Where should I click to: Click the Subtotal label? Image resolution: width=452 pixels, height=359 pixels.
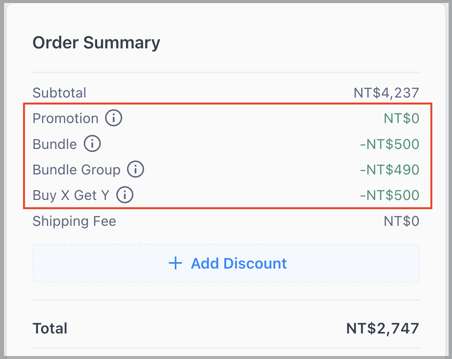tap(59, 93)
